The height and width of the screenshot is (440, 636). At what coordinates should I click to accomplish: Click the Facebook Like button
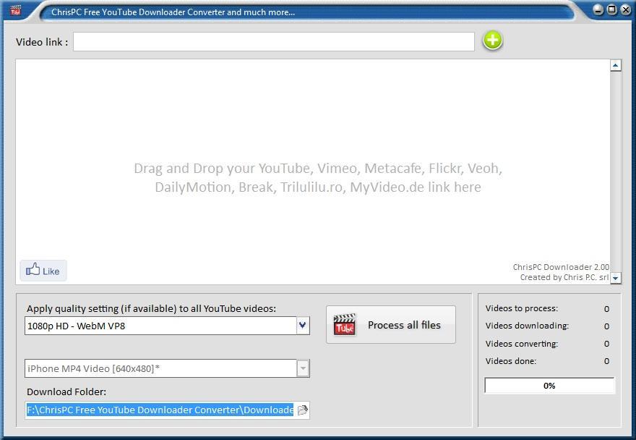click(x=43, y=271)
